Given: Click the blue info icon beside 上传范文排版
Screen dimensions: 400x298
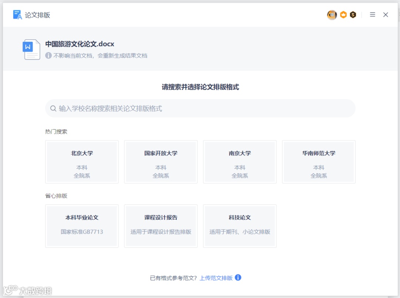Looking at the screenshot, I should [x=238, y=277].
